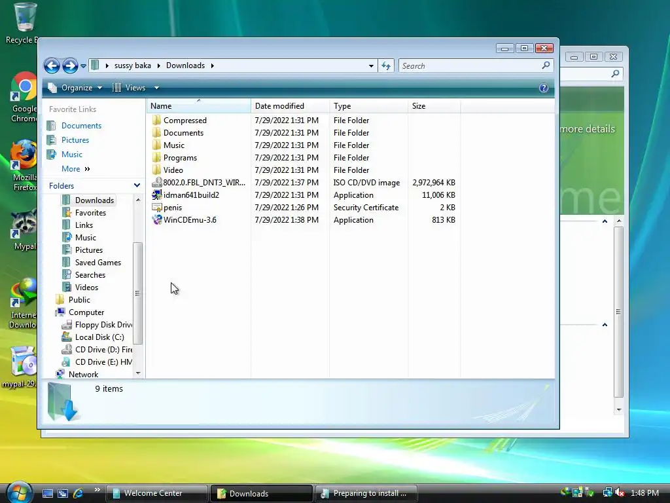The height and width of the screenshot is (503, 670).
Task: Click the refresh button beside address bar
Action: [x=386, y=66]
